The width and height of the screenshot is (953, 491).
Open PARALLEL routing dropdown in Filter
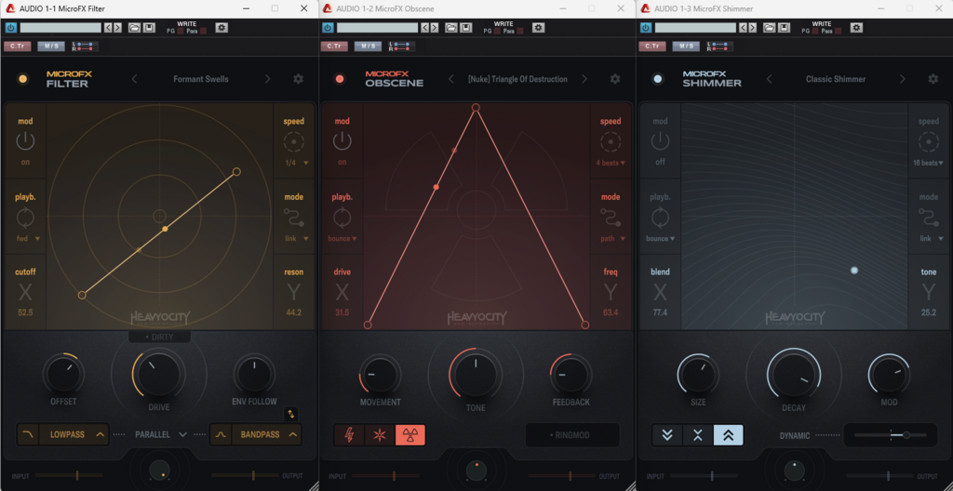coord(160,434)
